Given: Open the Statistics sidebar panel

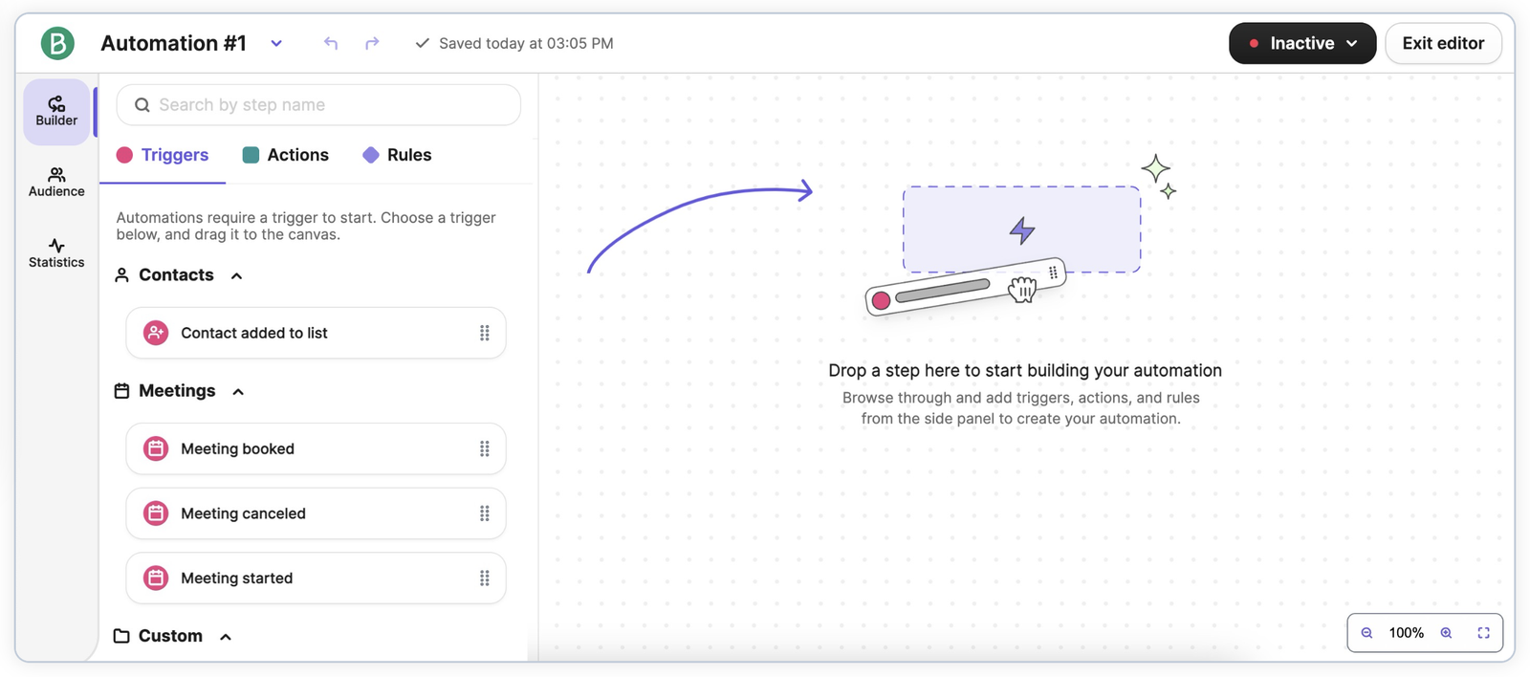Looking at the screenshot, I should point(56,252).
